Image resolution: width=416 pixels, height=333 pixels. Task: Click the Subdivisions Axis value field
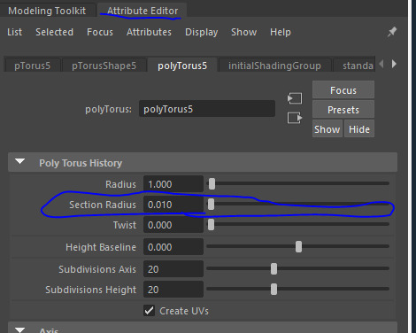point(173,269)
